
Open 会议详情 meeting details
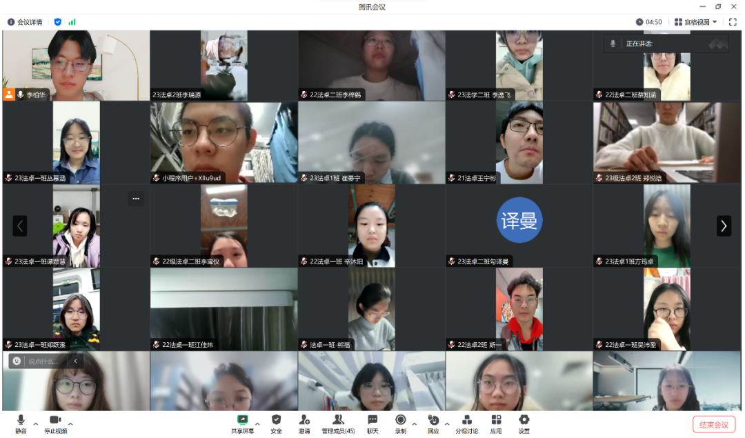(25, 22)
